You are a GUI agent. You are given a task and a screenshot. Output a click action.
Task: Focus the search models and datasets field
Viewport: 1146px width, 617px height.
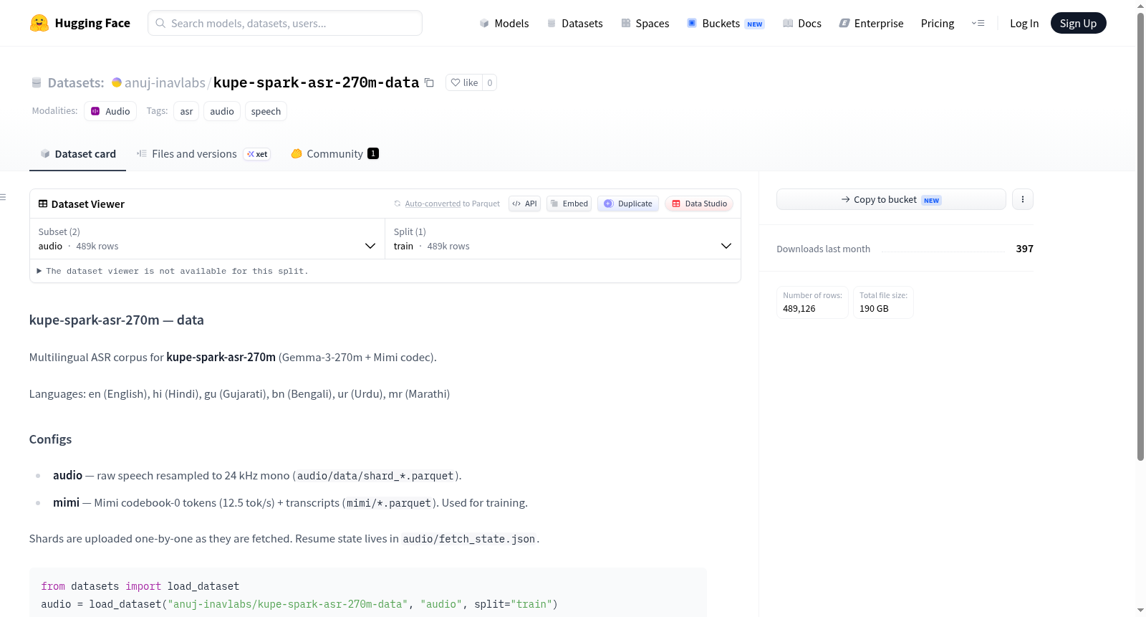coord(285,23)
